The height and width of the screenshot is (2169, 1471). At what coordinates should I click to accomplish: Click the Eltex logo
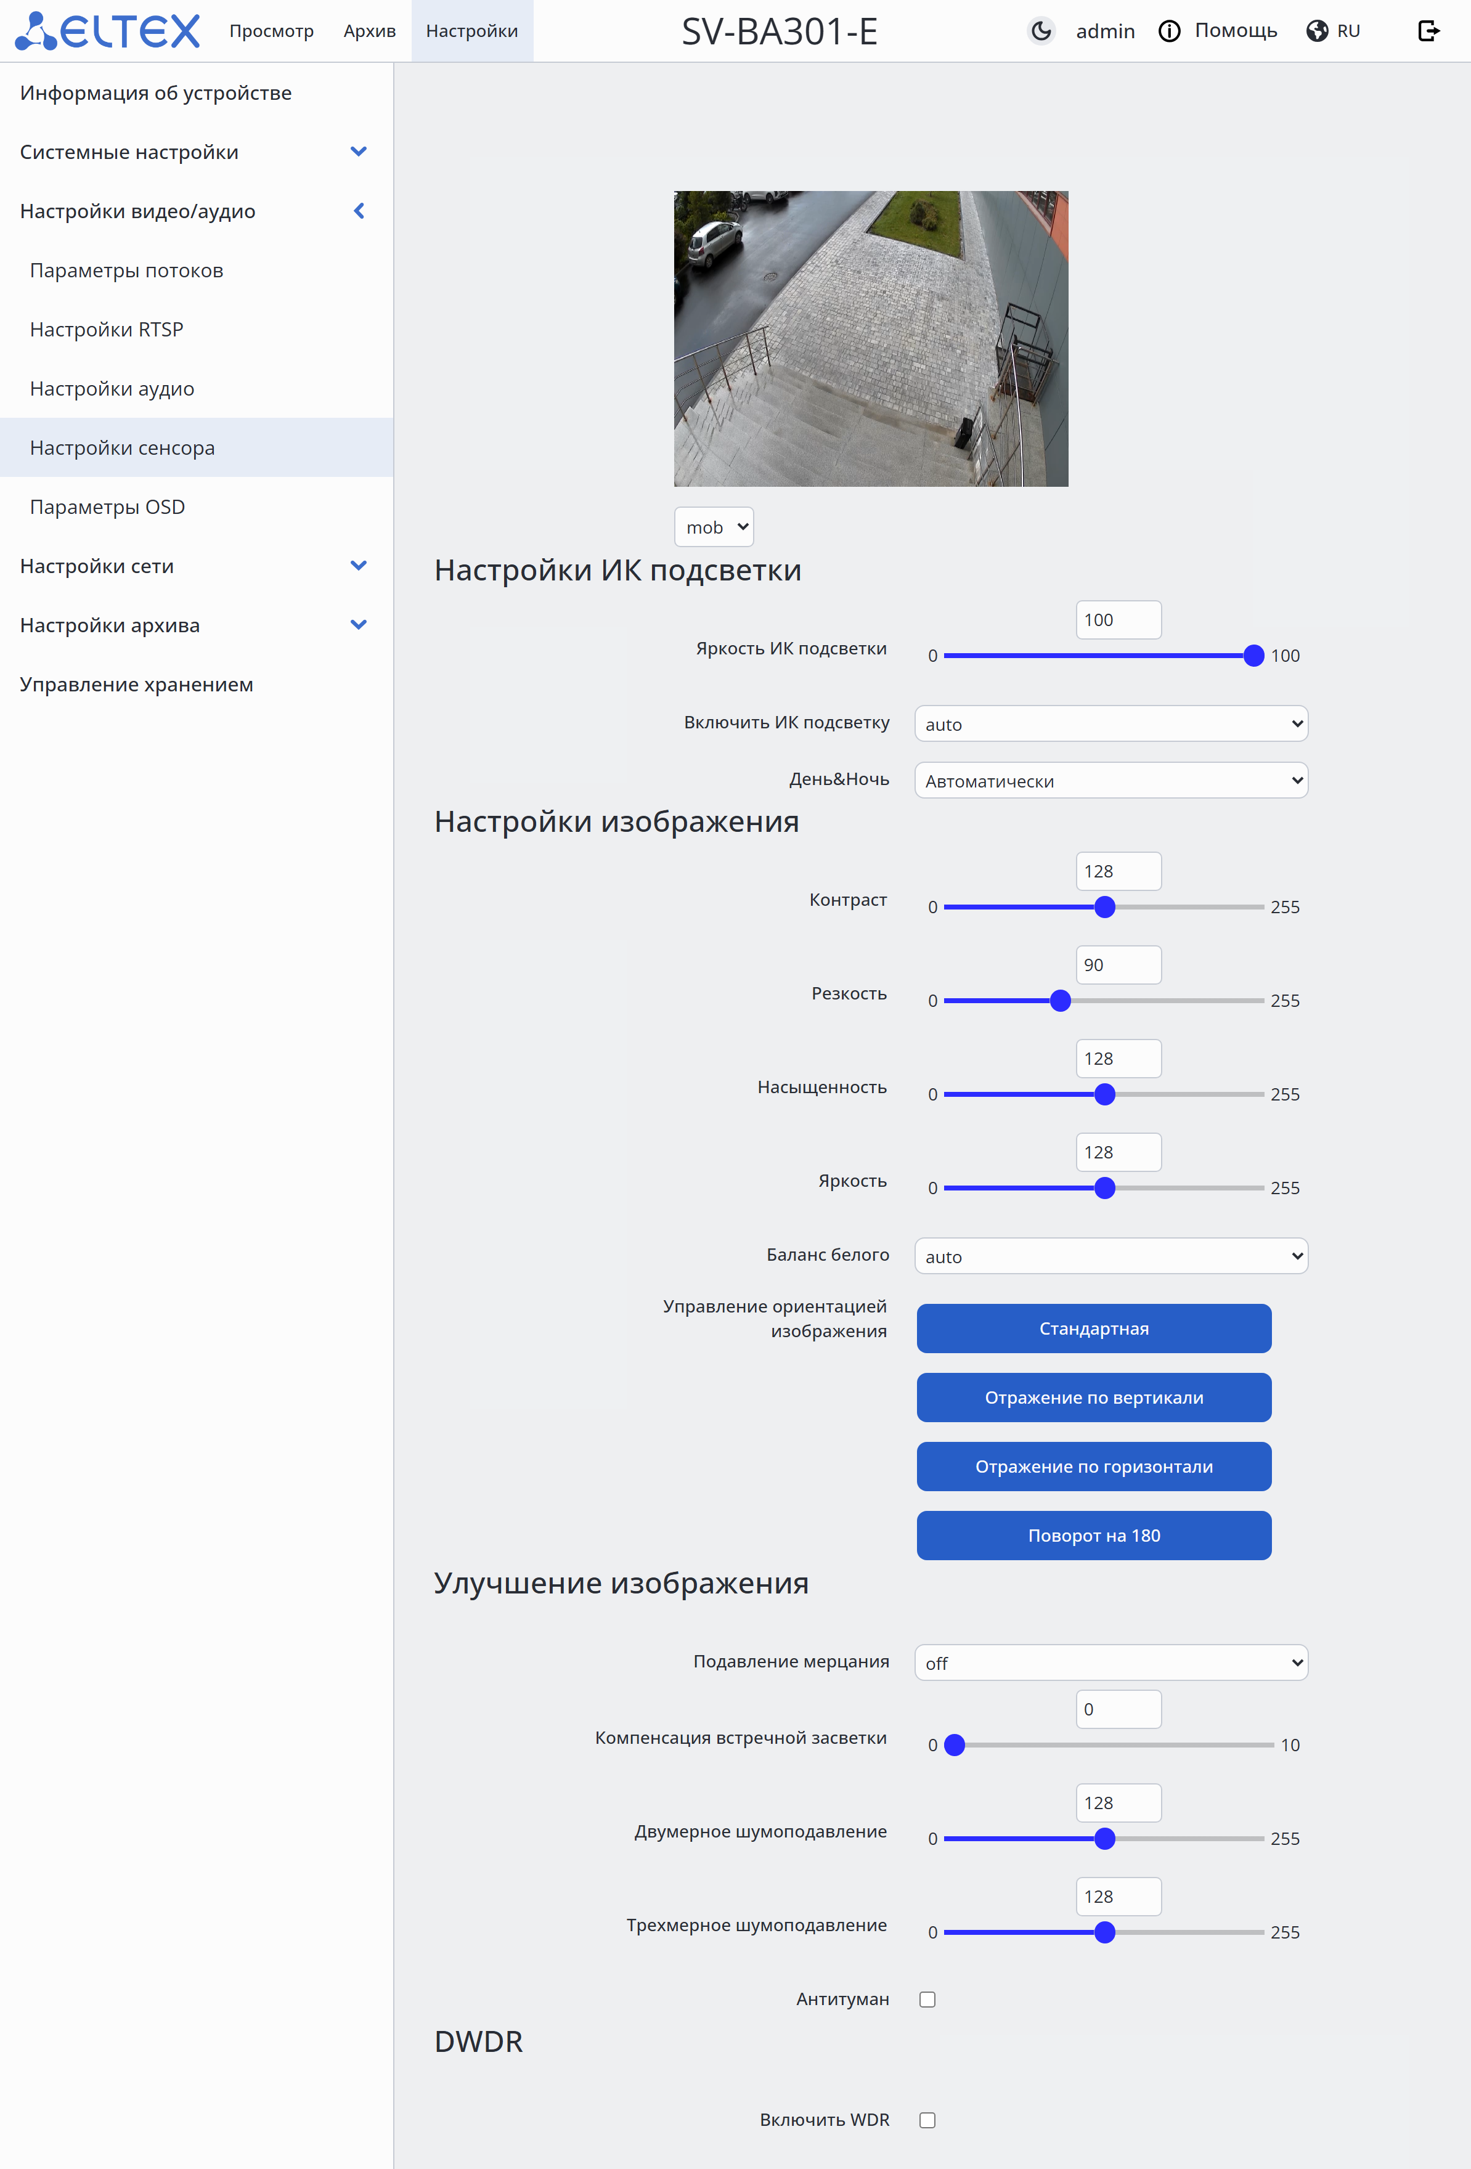(107, 31)
